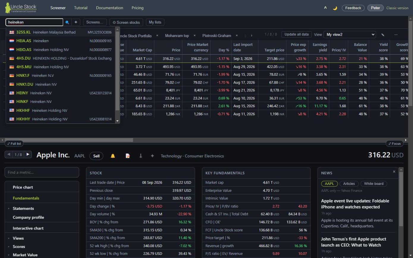Image resolution: width=413 pixels, height=258 pixels.
Task: Switch to Mohanram top tab
Action: [x=177, y=36]
